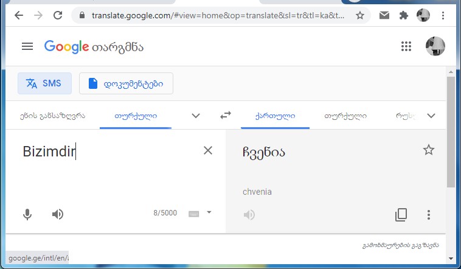
Task: Select detect language source tab
Action: pos(53,116)
